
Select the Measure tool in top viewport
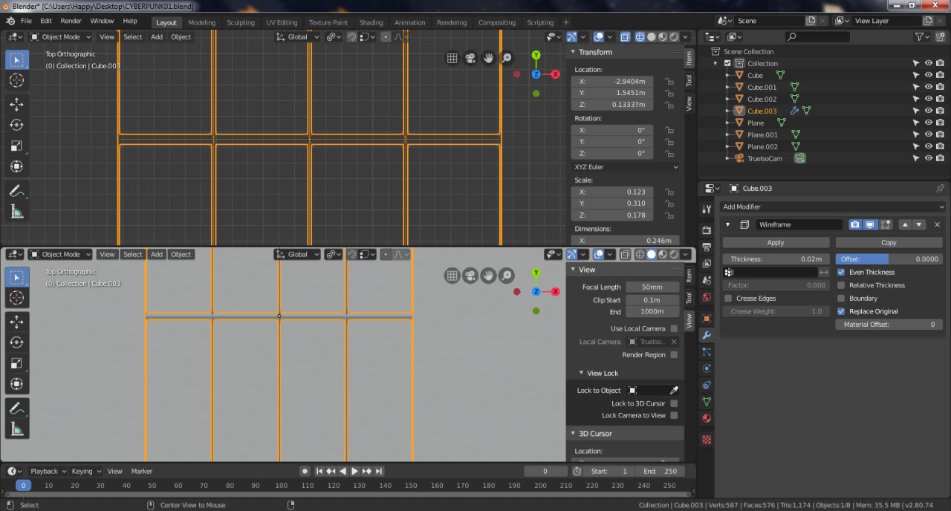(16, 212)
